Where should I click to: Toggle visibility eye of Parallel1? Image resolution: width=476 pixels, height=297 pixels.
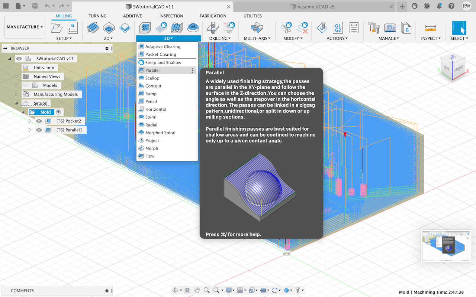(39, 130)
